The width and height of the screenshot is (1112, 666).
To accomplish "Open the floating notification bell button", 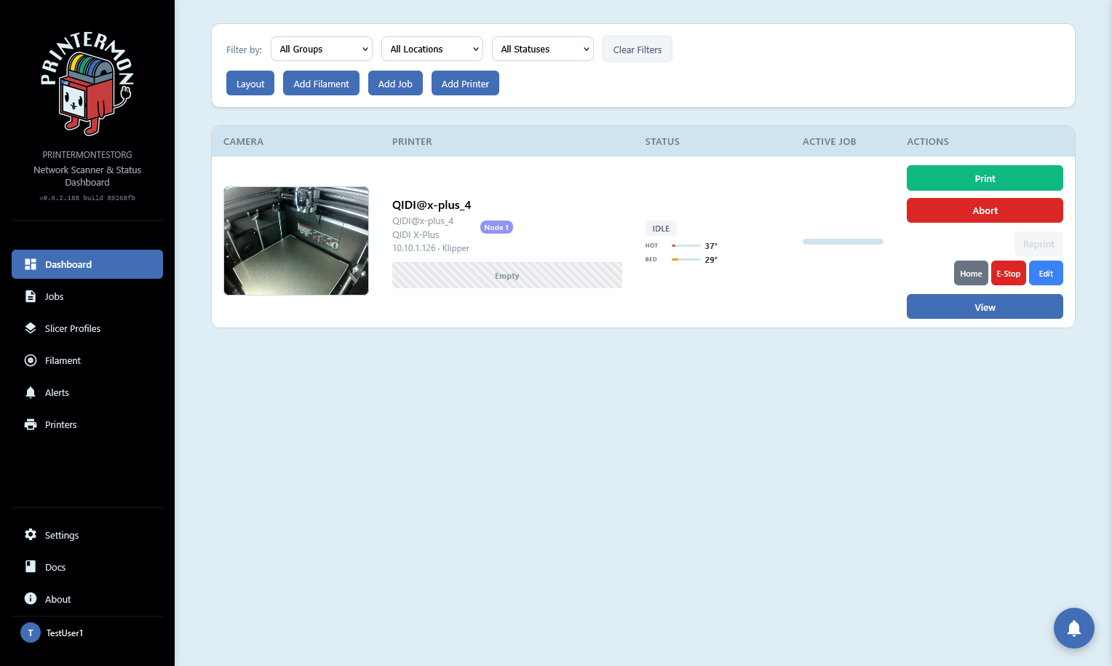I will [1073, 627].
